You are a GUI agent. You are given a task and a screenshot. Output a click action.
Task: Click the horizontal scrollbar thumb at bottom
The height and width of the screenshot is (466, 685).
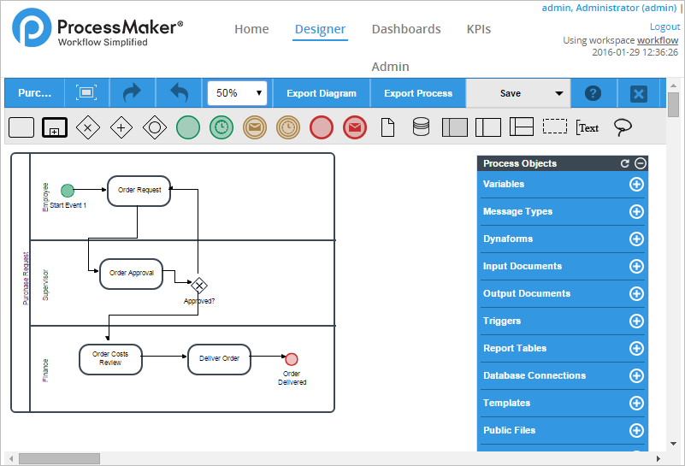[59, 459]
